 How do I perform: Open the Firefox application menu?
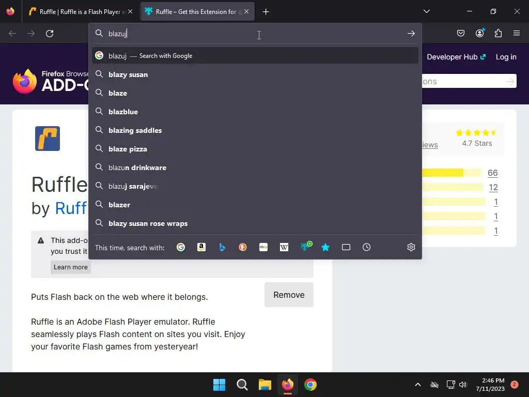[517, 33]
